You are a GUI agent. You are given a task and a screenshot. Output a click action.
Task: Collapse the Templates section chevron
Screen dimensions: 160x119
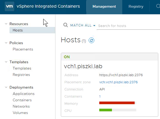pyautogui.click(x=6, y=62)
